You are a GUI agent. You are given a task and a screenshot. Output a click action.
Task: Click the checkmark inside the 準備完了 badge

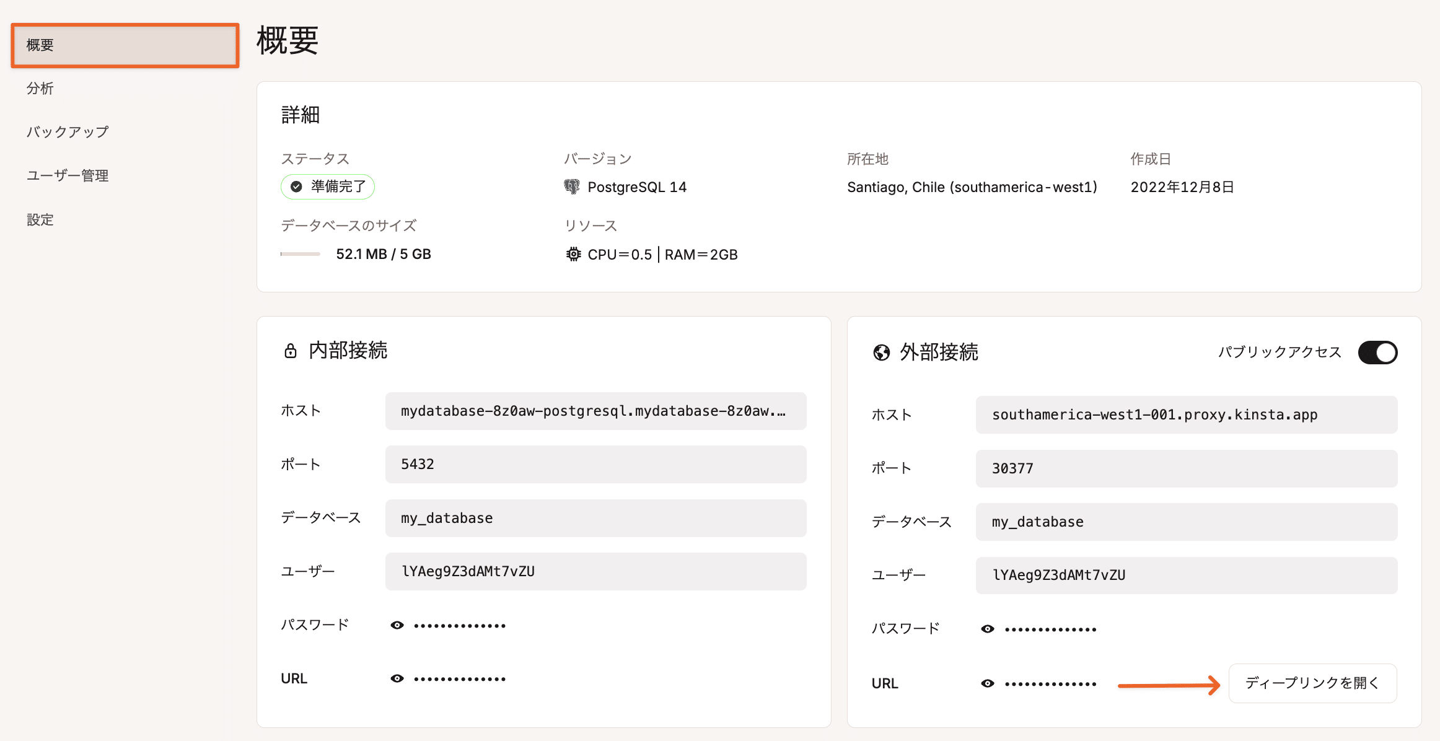coord(296,186)
